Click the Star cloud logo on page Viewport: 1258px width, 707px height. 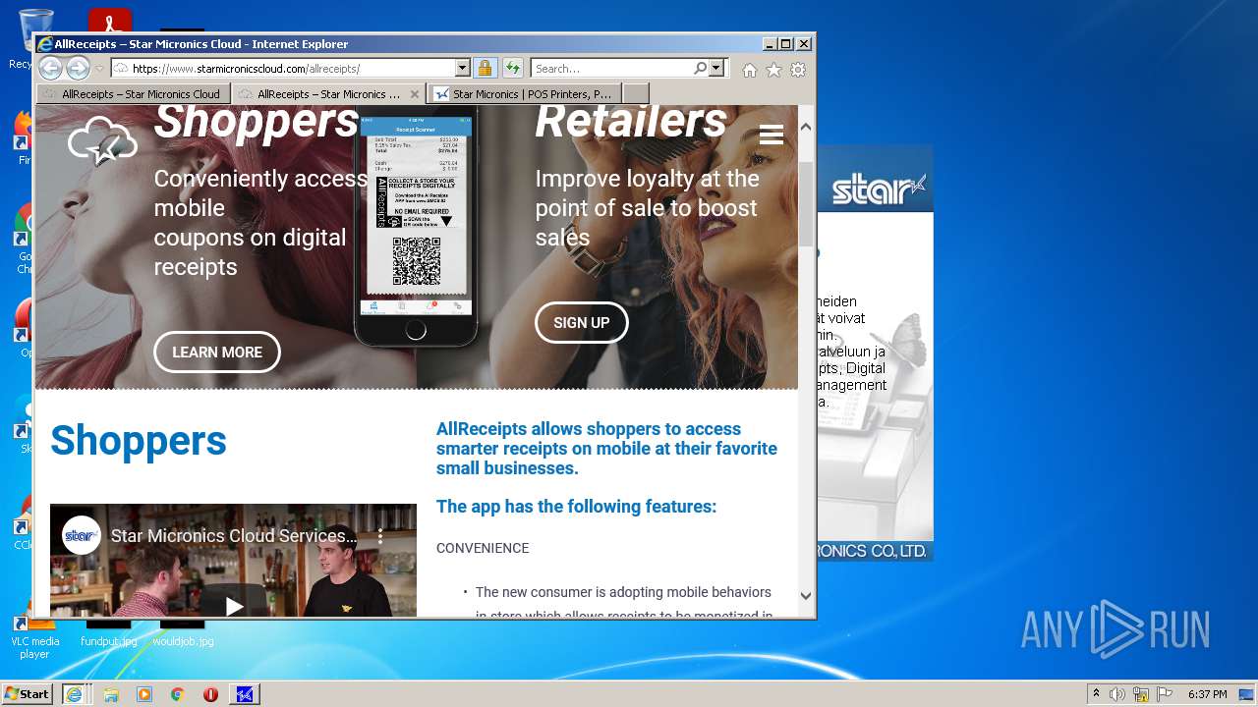pos(102,140)
